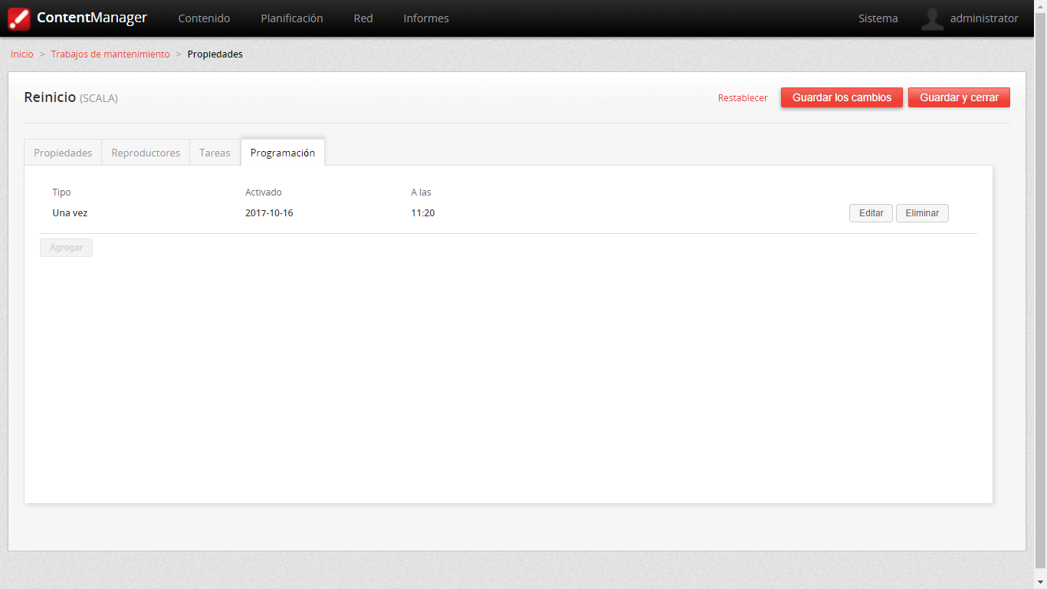Click the 'A las' column header
This screenshot has height=589, width=1047.
pos(421,192)
